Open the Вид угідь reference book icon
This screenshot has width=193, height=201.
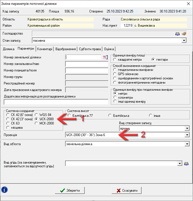point(186,164)
